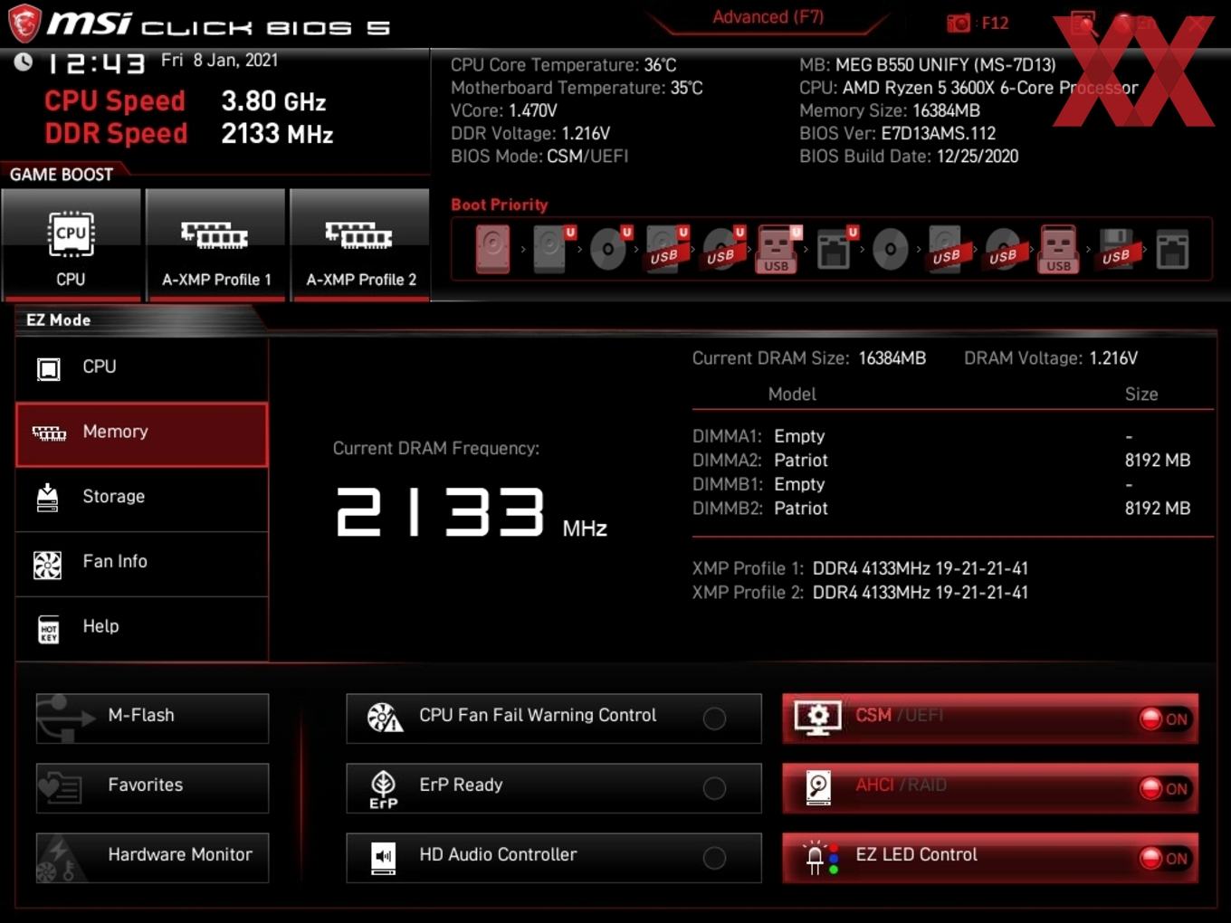Viewport: 1231px width, 923px height.
Task: Click the XMP Profile 1 timings line
Action: click(860, 568)
